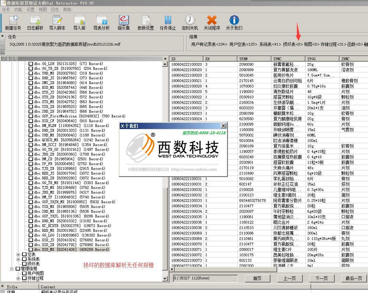Screen dimensions: 368x293
Task: Check the 用户视图 checkbox
Action: click(24, 273)
